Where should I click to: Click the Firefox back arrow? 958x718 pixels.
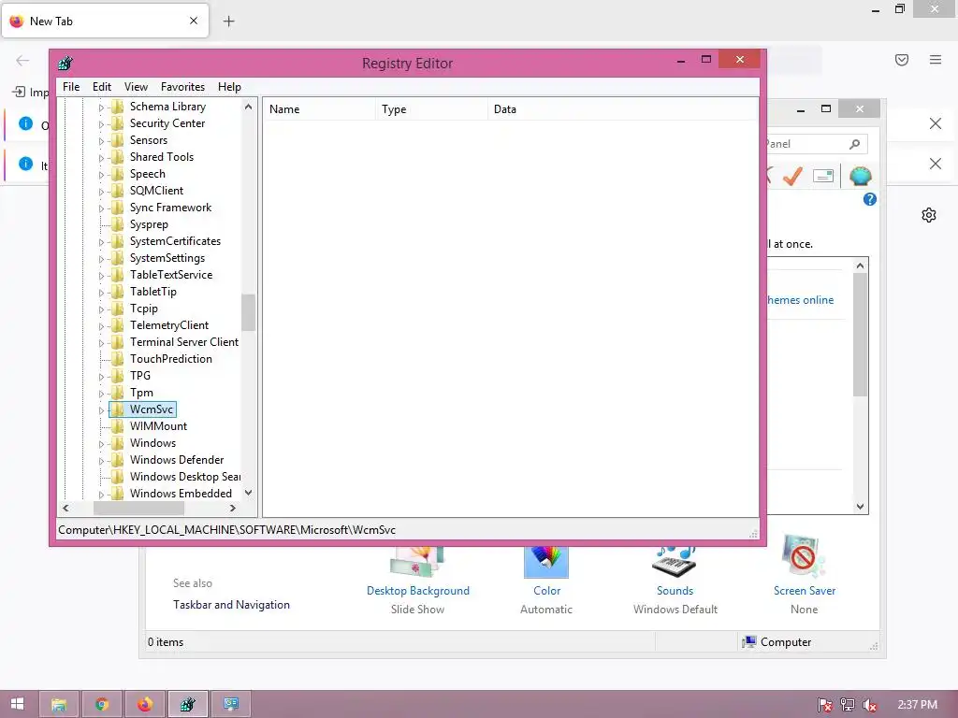click(x=22, y=60)
